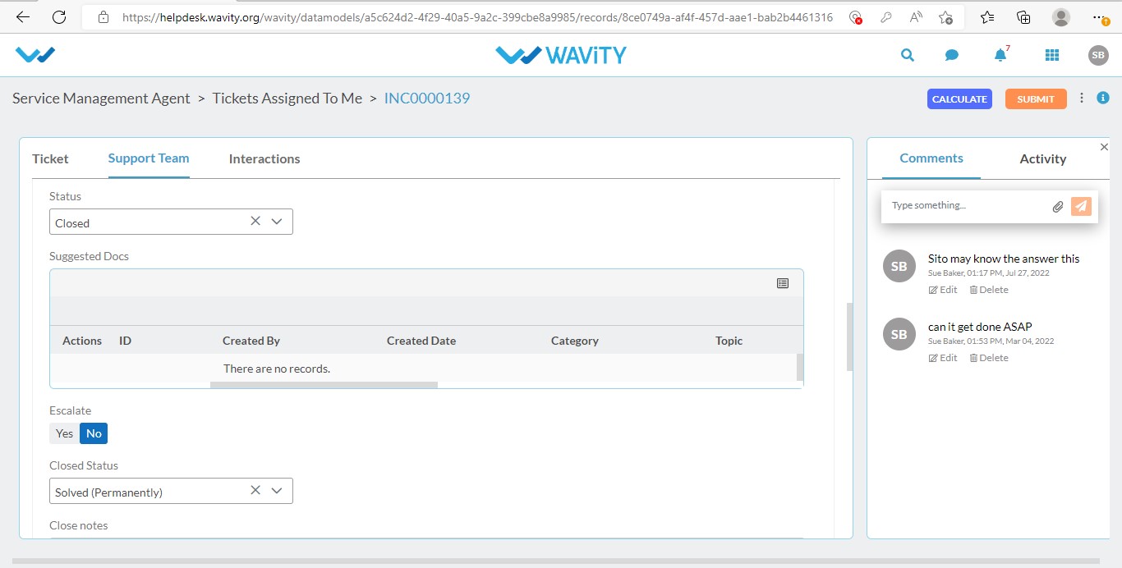Click the blue info icon
The height and width of the screenshot is (568, 1122).
(1103, 98)
